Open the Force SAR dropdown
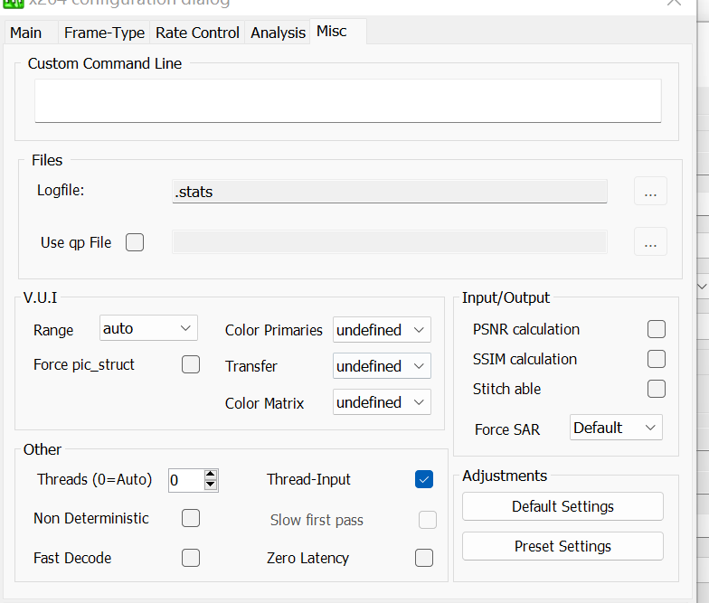 616,428
